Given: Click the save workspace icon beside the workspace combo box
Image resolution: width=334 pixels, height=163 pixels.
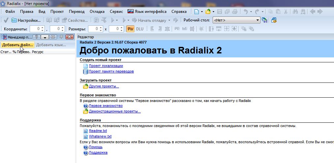Looking at the screenshot, I should coord(264,20).
